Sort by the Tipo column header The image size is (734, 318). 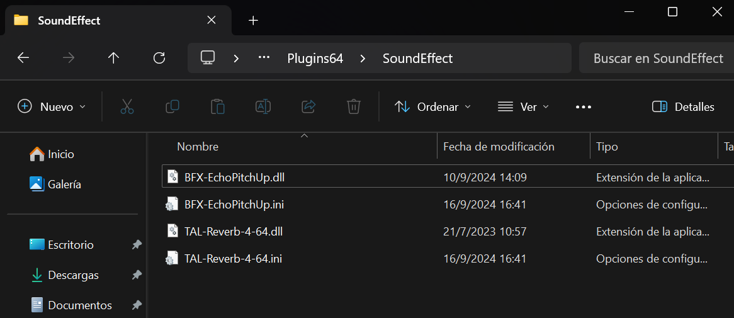607,147
